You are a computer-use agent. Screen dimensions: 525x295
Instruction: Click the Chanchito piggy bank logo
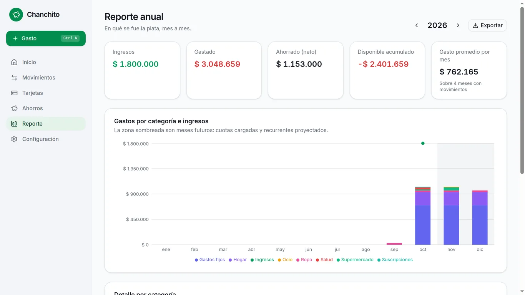(x=16, y=15)
